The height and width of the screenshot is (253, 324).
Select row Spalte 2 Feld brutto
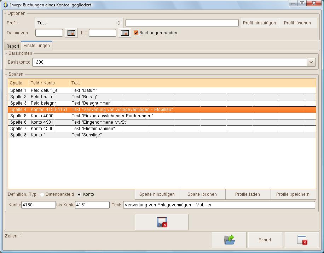[162, 97]
